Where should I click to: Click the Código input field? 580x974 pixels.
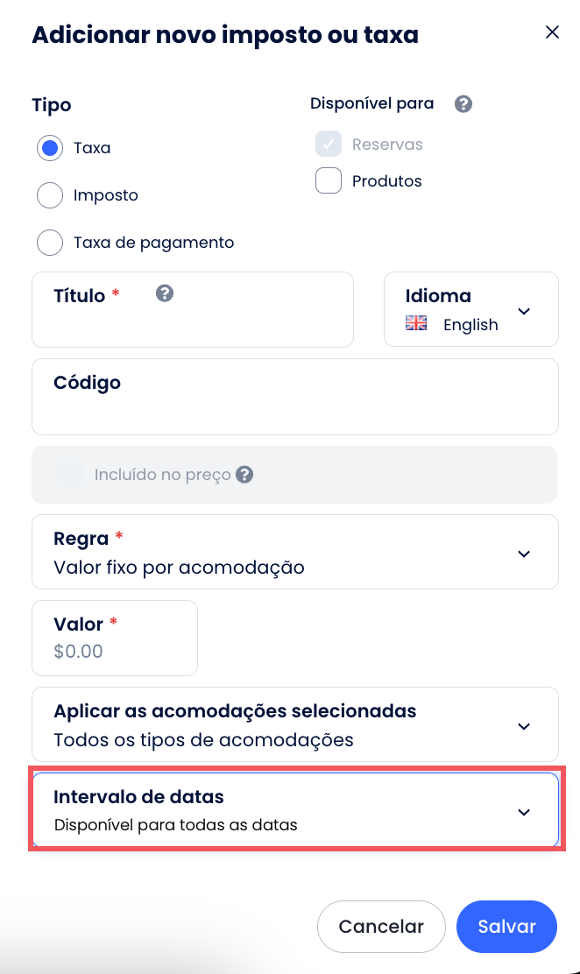[x=294, y=410]
